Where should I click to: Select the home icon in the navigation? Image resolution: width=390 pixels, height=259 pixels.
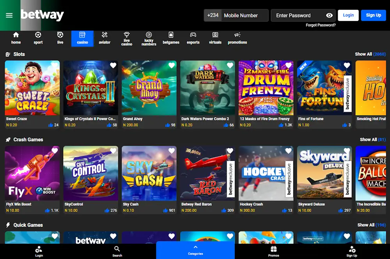pyautogui.click(x=16, y=35)
